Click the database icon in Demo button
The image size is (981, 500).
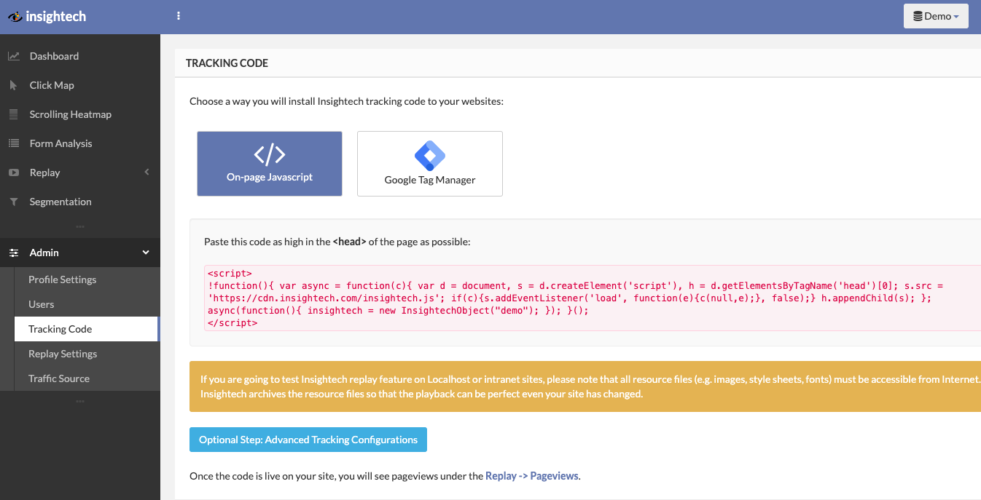(918, 16)
